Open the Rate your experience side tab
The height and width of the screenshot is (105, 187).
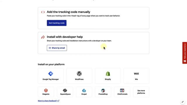pyautogui.click(x=185, y=53)
